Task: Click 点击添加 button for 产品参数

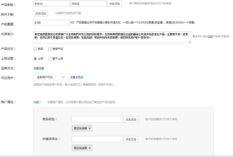Action: point(114,3)
